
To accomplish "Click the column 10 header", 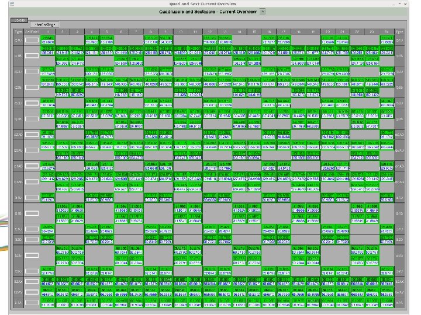I will [x=181, y=32].
